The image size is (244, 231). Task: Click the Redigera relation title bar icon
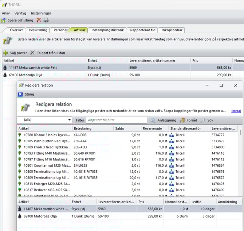[x=21, y=85]
